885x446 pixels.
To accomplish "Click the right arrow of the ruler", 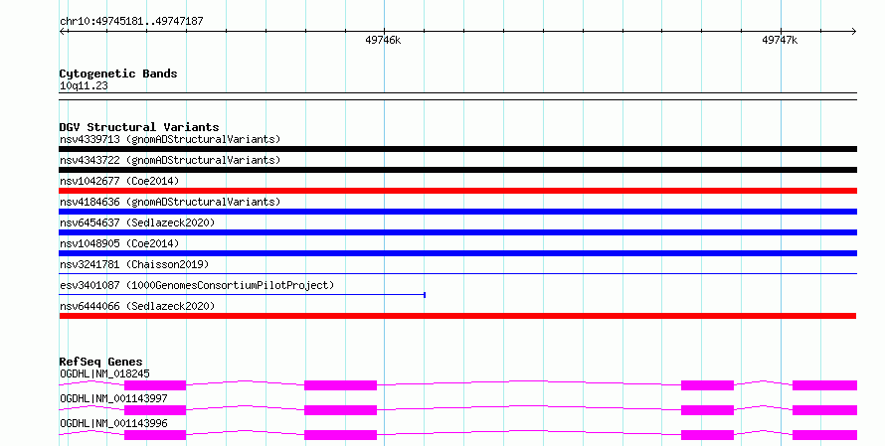I will coord(853,31).
